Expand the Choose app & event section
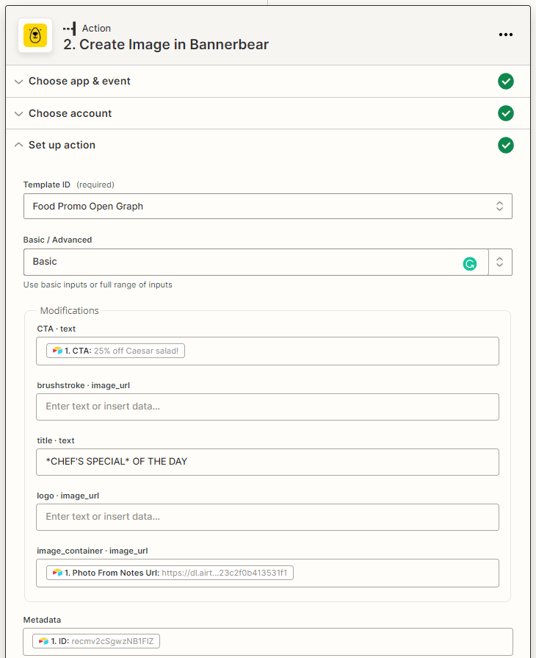The width and height of the screenshot is (536, 658). (x=79, y=81)
